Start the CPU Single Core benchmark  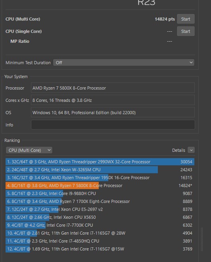point(186,31)
